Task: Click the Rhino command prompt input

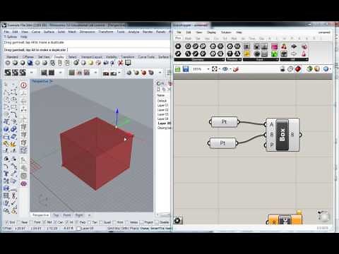Action: [87, 49]
